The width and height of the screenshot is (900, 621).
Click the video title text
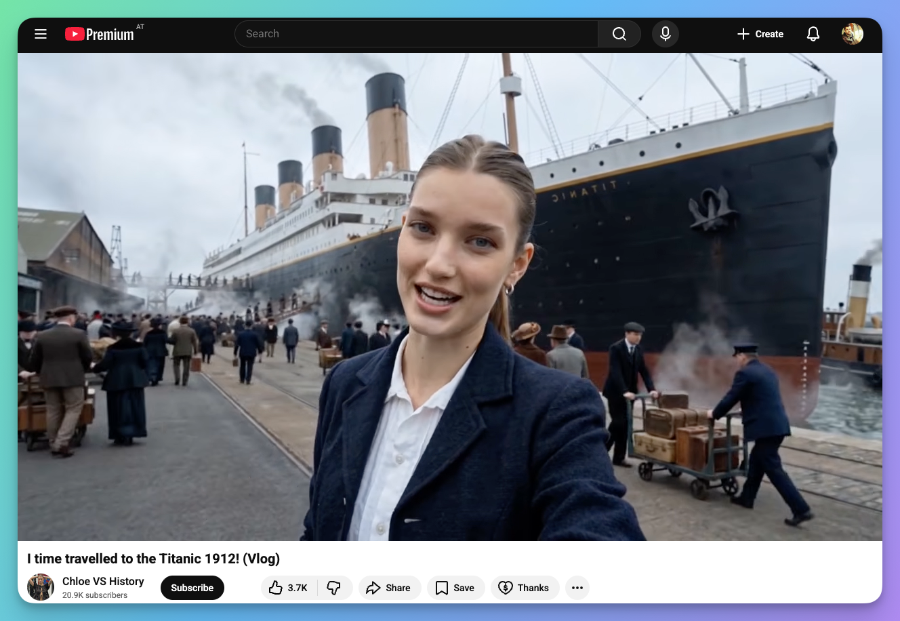153,559
